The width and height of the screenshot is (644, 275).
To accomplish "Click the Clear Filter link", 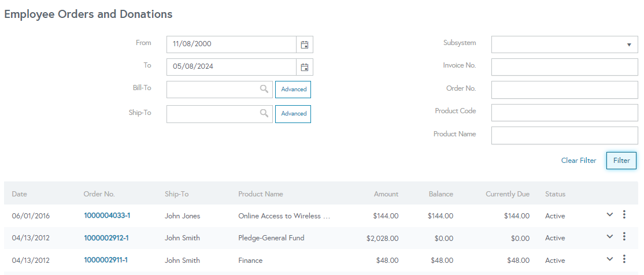I will pyautogui.click(x=578, y=161).
